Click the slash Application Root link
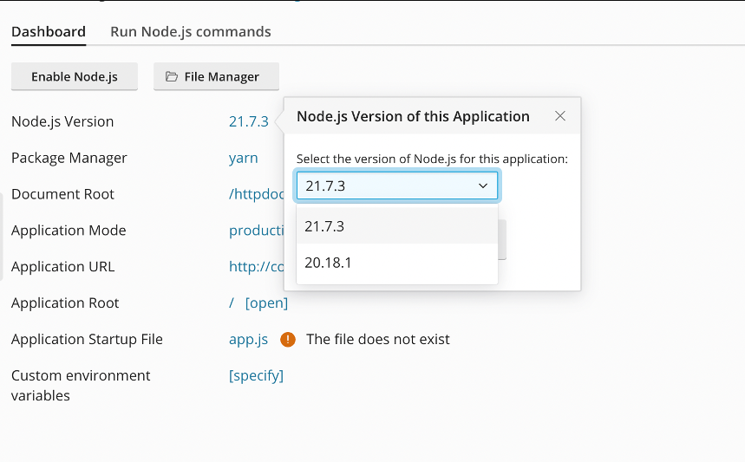This screenshot has height=462, width=745. pos(232,303)
